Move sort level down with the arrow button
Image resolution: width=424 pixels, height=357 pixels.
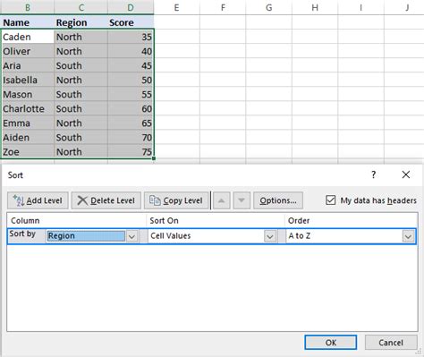242,200
